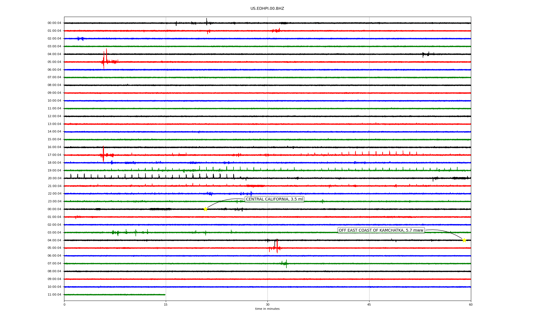Click the CENTRAL CALIFORNIA, 3.5 ml annotation

tap(274, 199)
